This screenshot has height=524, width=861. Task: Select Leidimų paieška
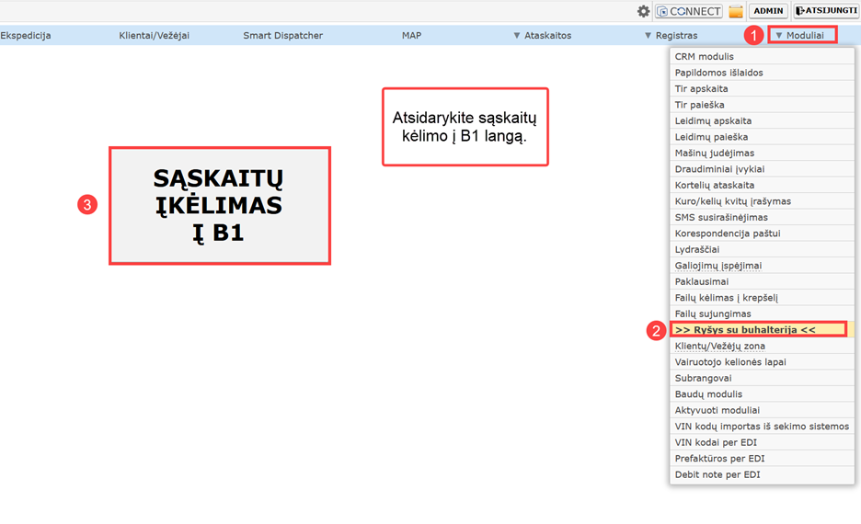(763, 137)
